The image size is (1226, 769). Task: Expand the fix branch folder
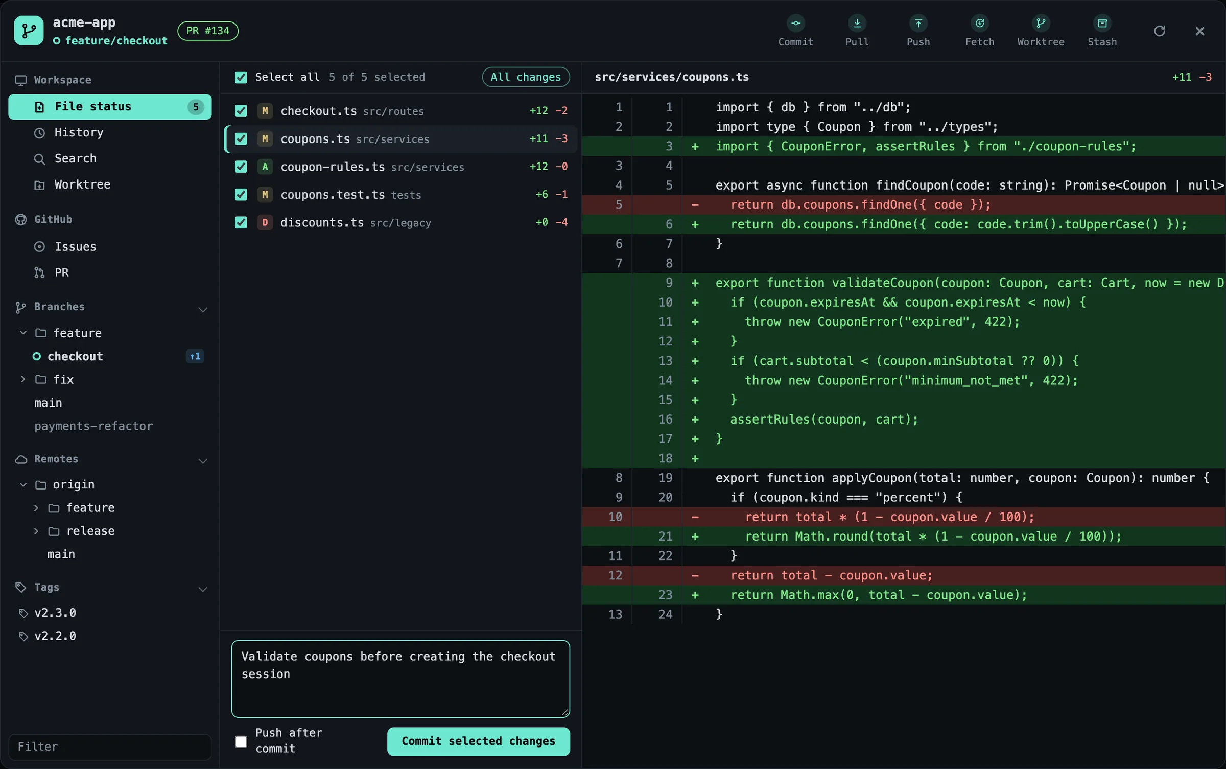click(x=23, y=379)
